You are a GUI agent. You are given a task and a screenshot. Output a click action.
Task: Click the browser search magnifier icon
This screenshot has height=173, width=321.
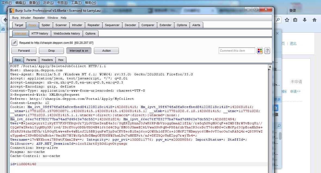(278, 20)
